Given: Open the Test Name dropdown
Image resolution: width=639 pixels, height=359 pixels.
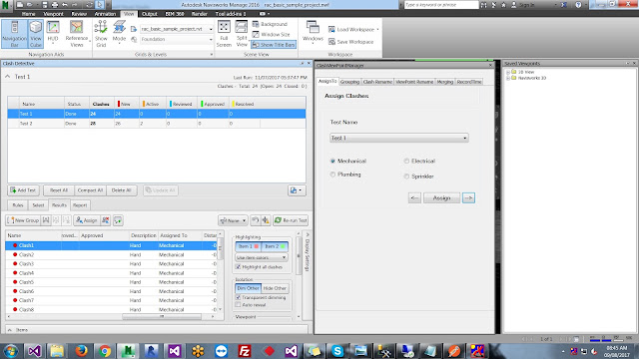Looking at the screenshot, I should (x=399, y=138).
